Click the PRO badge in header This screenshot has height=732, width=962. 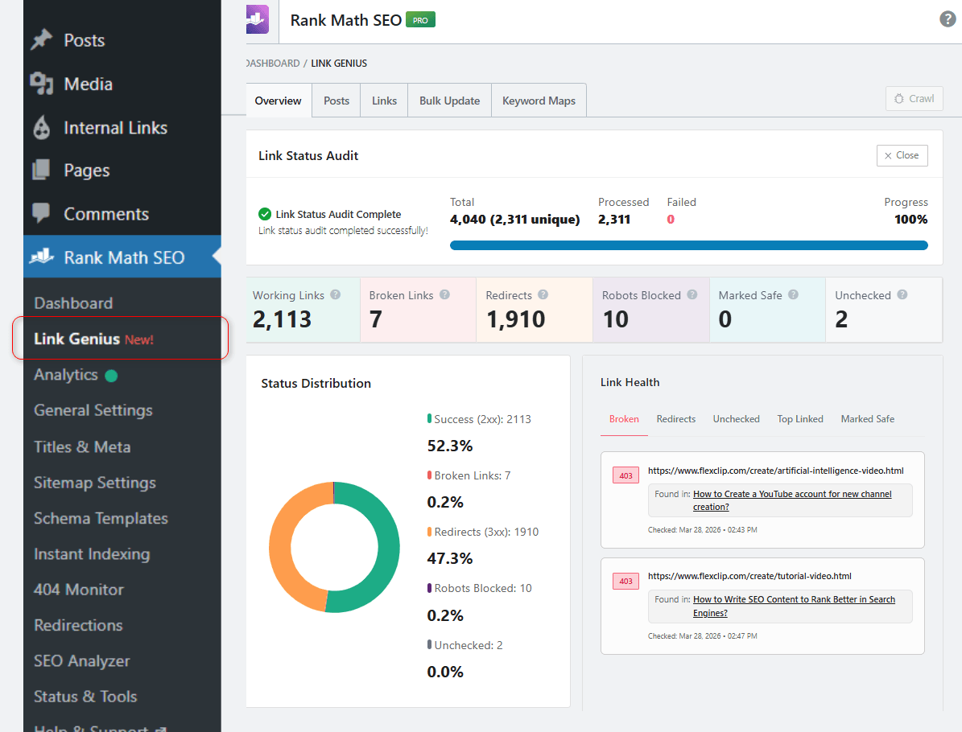(421, 20)
